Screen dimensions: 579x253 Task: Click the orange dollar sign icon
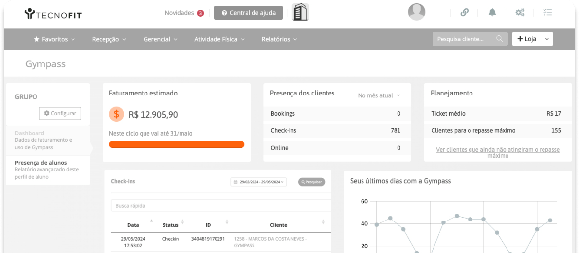(117, 114)
